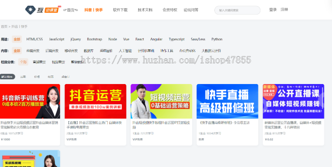
Task: Filter by Node
Action: [113, 39]
